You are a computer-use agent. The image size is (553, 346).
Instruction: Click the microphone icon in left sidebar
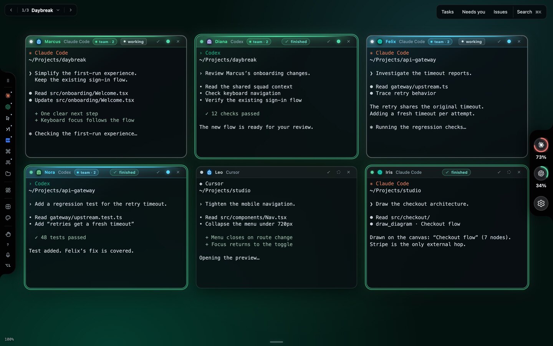[8, 255]
